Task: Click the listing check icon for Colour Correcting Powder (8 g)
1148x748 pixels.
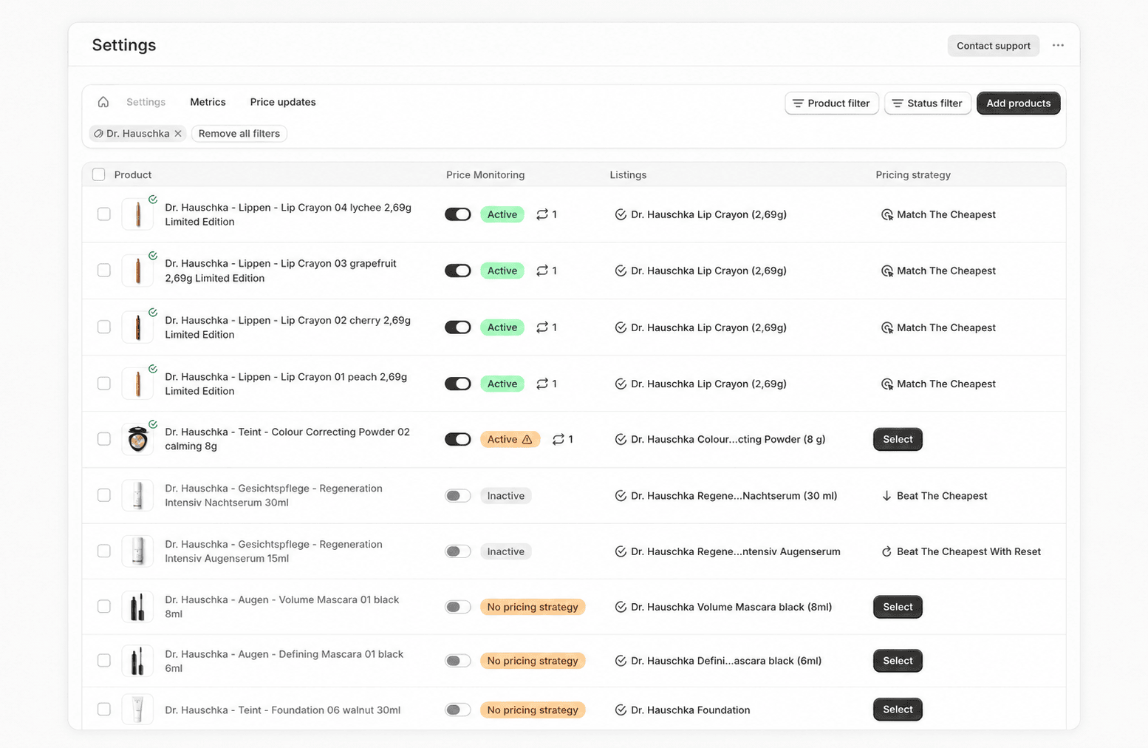Action: tap(621, 439)
